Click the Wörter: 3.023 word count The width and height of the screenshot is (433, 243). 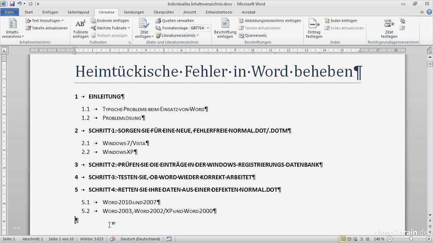[x=92, y=239]
